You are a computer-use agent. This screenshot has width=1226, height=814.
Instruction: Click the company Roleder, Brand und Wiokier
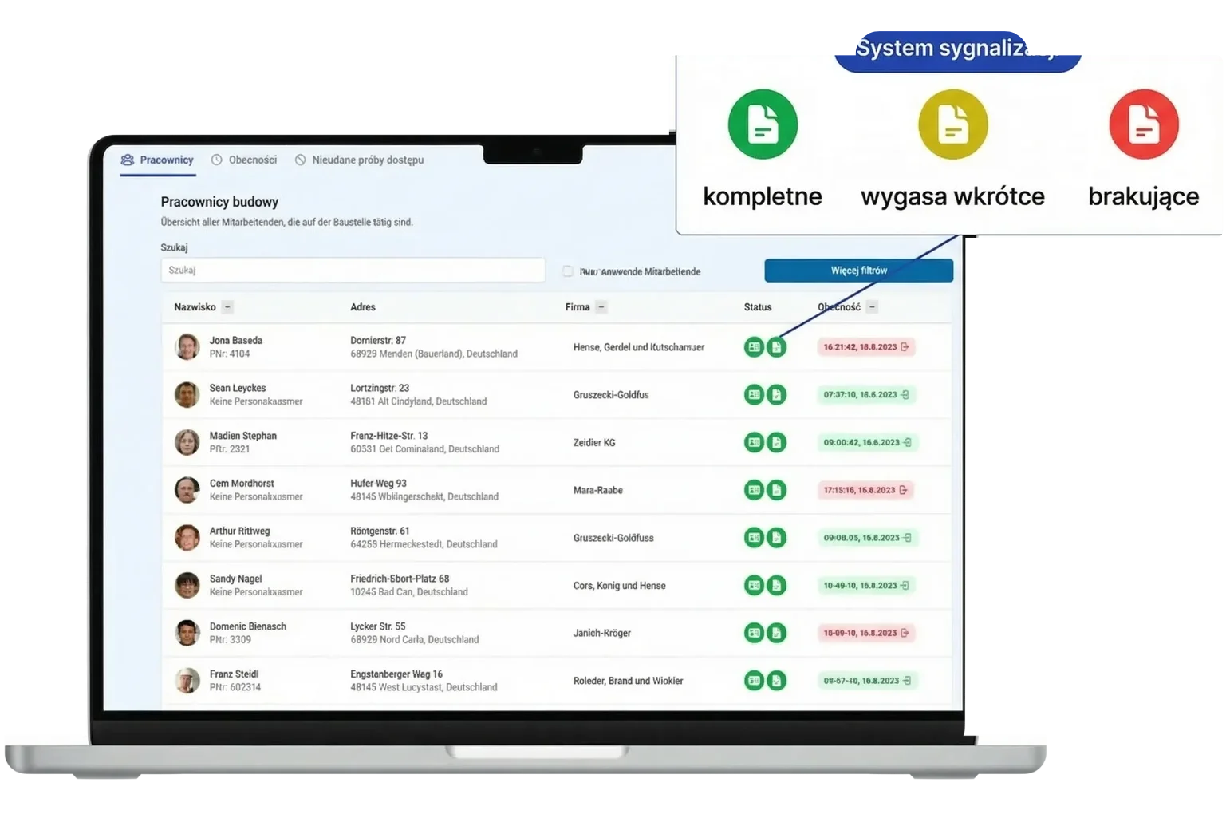pyautogui.click(x=628, y=681)
